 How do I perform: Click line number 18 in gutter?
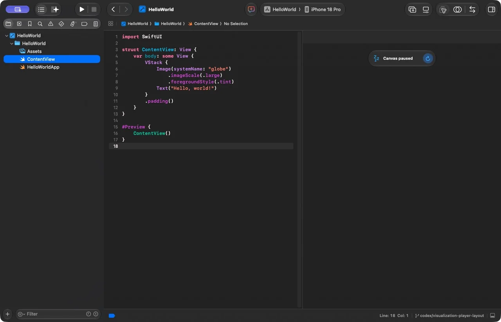115,146
